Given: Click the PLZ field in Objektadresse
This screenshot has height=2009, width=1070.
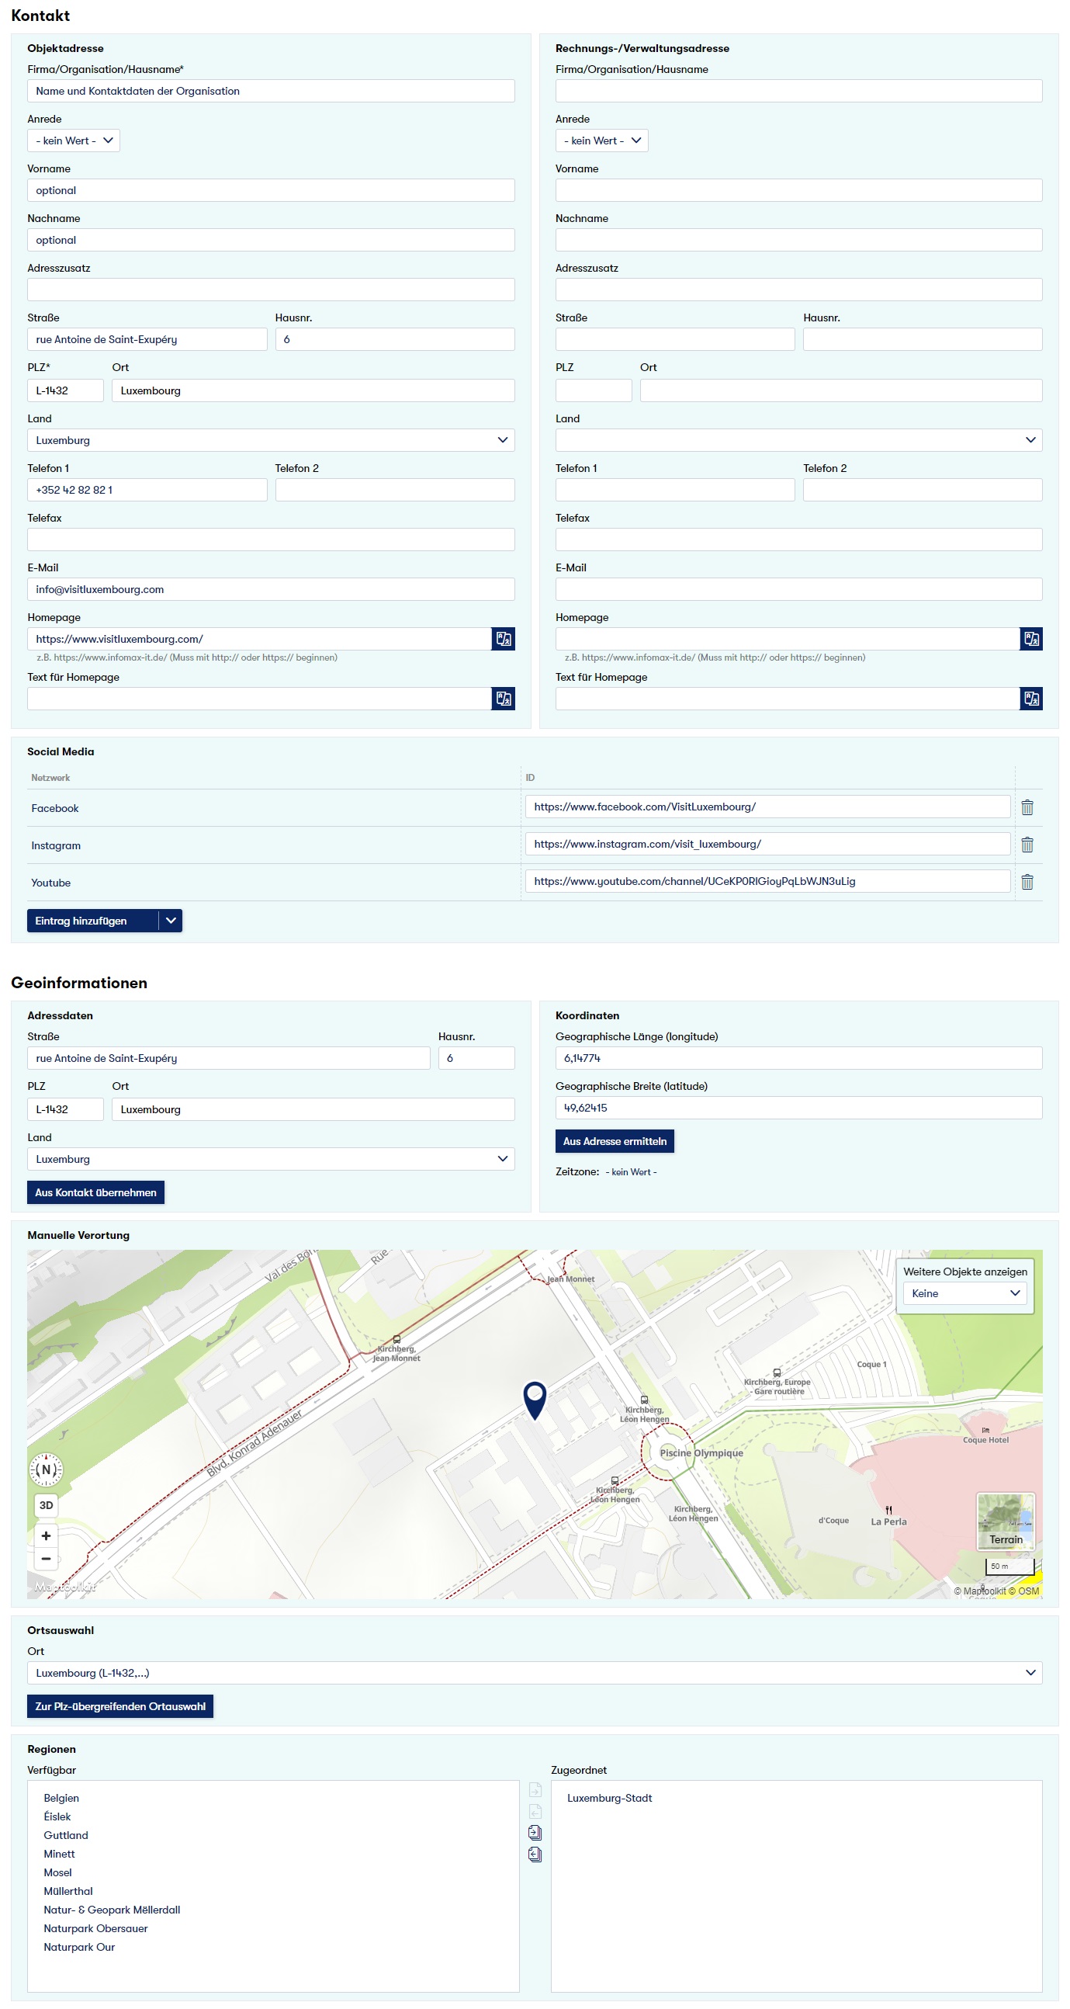Looking at the screenshot, I should 65,390.
